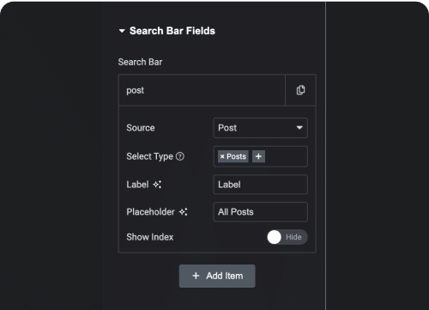The width and height of the screenshot is (429, 310).
Task: Click the Hide label on Show Index toggle
Action: pyautogui.click(x=293, y=237)
